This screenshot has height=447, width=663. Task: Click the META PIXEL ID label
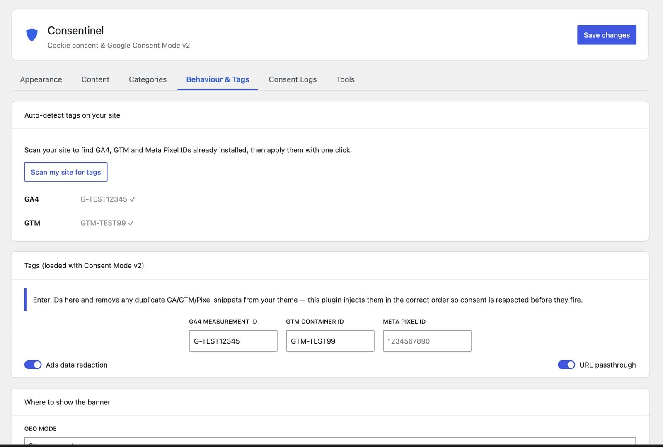click(404, 322)
